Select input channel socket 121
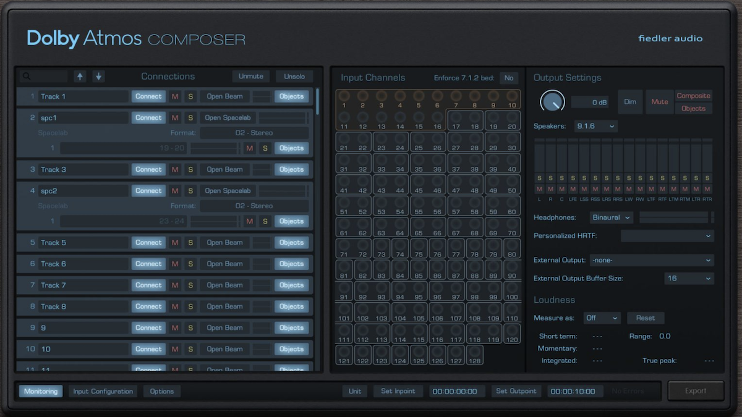742x417 pixels. pyautogui.click(x=344, y=353)
